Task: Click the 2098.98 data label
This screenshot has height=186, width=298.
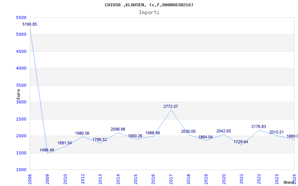Action: [118, 129]
